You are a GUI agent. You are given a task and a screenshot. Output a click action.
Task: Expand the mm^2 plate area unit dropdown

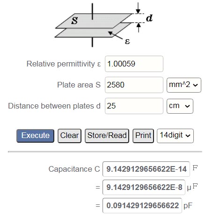pos(184,85)
